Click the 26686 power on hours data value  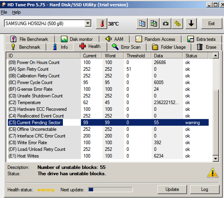click(x=160, y=62)
